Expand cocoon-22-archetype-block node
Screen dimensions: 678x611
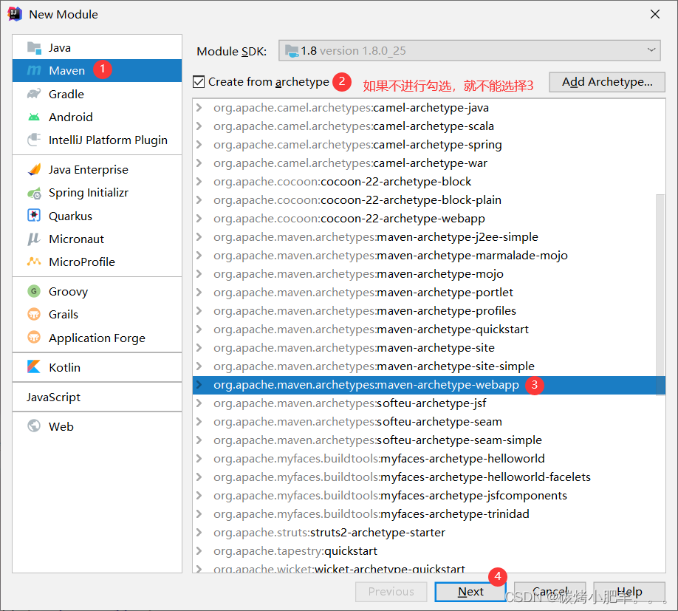[x=199, y=182]
